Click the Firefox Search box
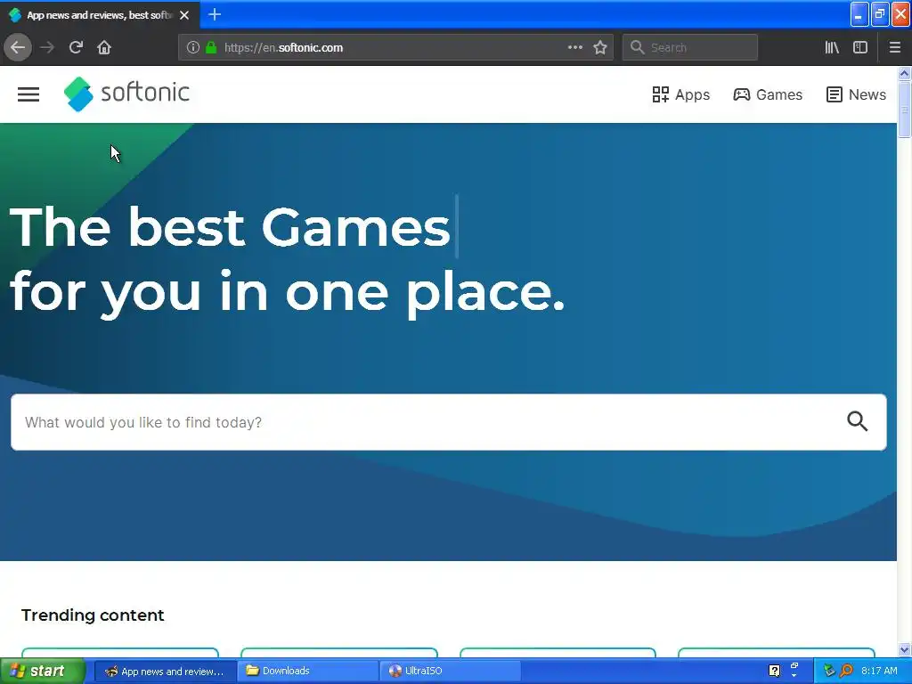This screenshot has width=912, height=684. click(690, 47)
